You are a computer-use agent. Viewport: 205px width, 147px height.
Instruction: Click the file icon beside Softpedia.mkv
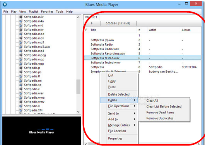[20, 29]
